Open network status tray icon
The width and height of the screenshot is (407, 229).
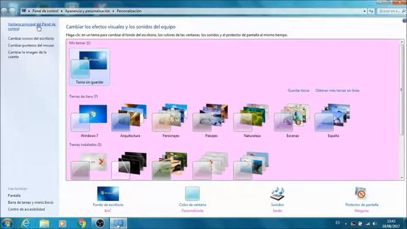pos(368,223)
